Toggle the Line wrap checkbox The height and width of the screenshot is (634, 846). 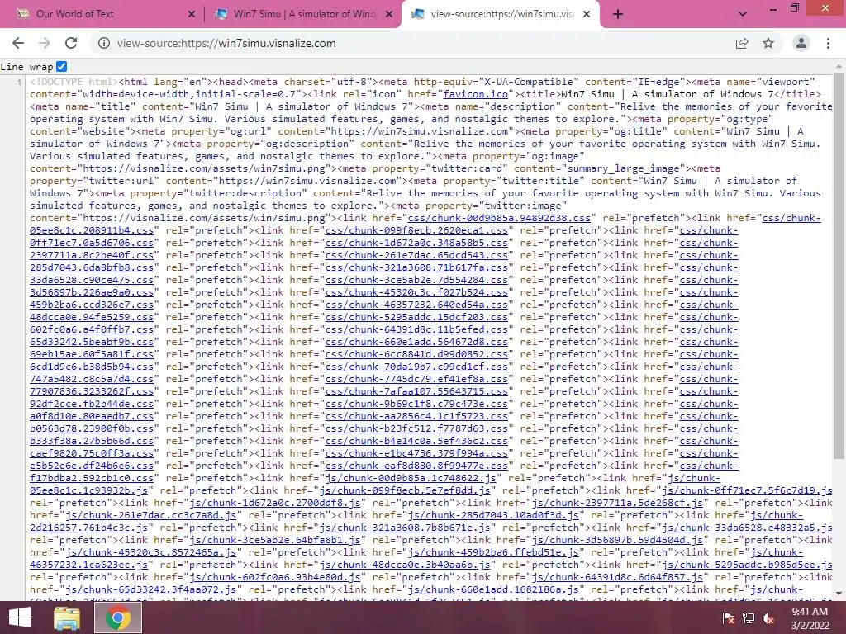pyautogui.click(x=61, y=66)
